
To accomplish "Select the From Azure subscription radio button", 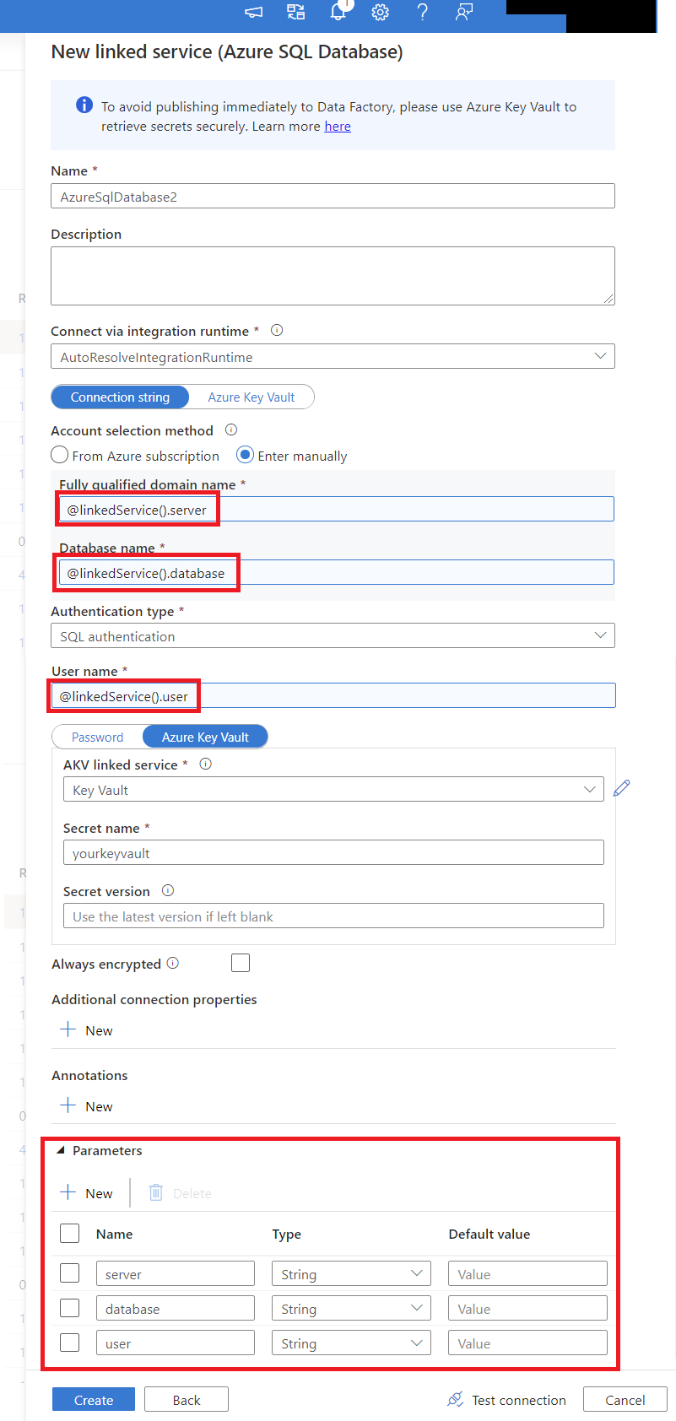I will pyautogui.click(x=59, y=455).
